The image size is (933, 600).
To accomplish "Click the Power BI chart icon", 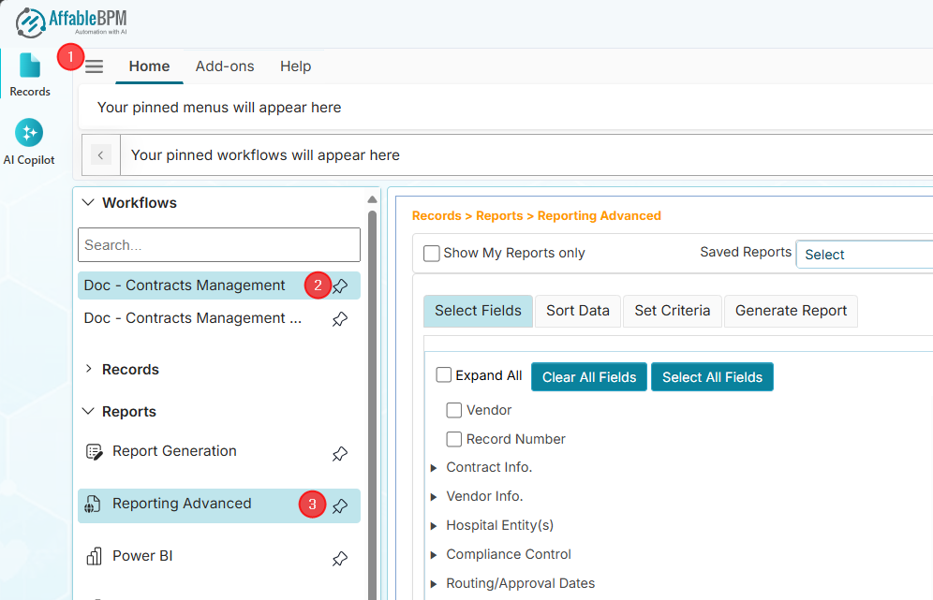I will (x=93, y=555).
